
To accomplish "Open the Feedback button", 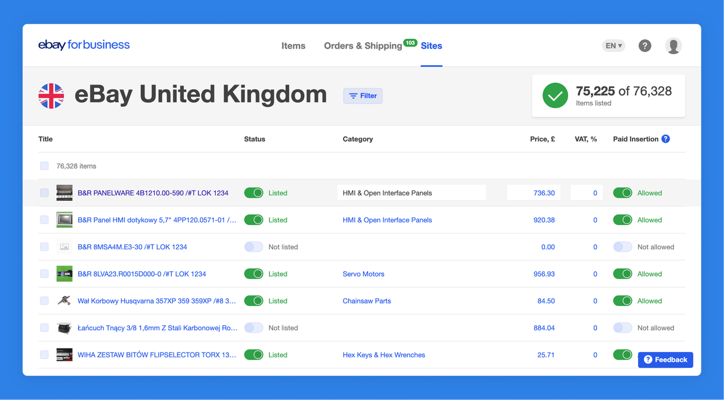I will [x=665, y=360].
